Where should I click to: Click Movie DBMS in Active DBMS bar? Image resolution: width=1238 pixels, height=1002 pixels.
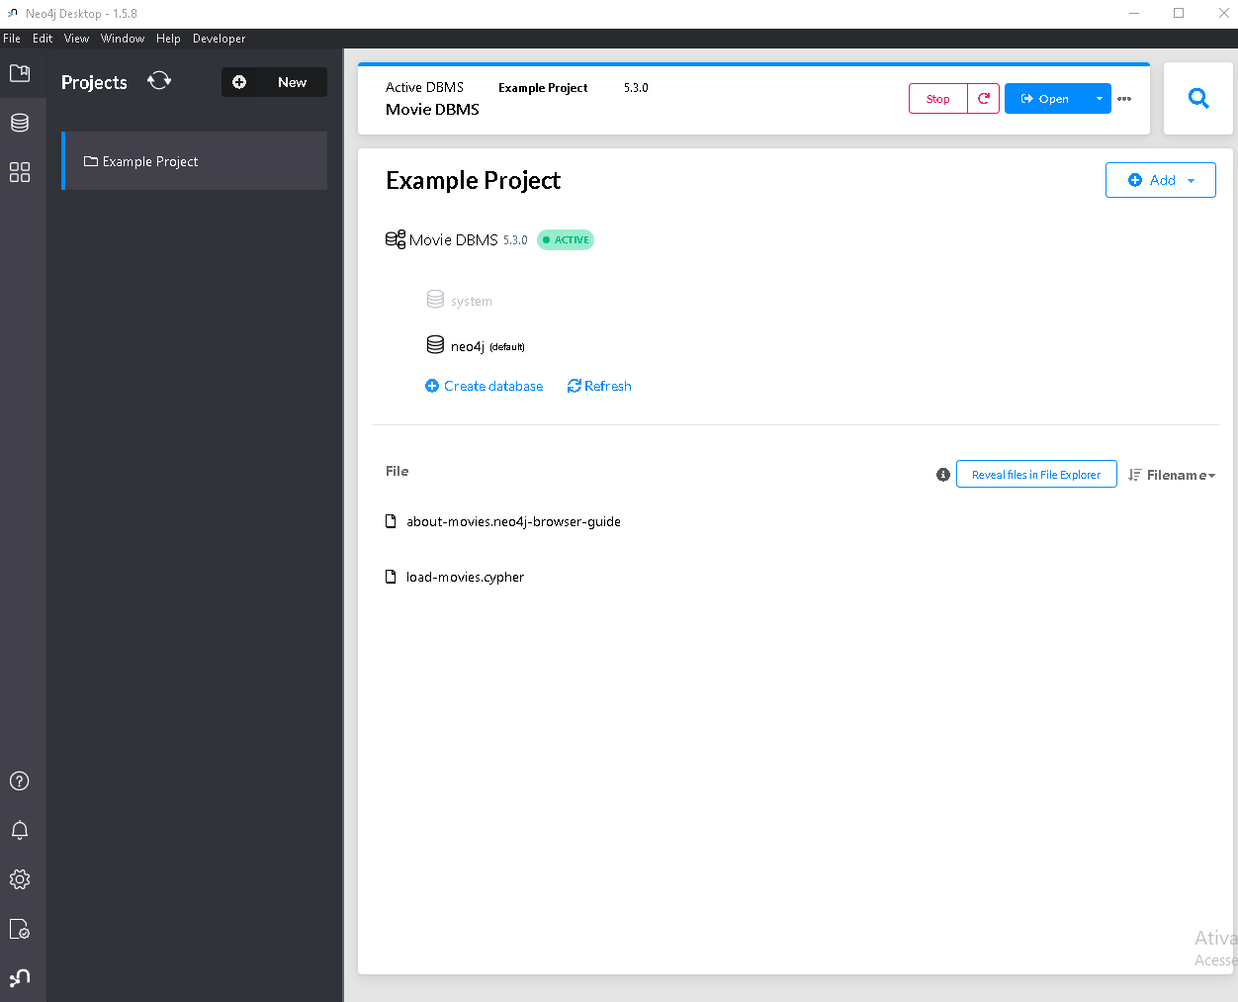(432, 109)
